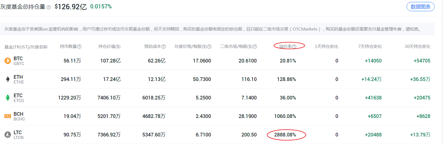Click ETC secondary market price 7.1400

249,98
